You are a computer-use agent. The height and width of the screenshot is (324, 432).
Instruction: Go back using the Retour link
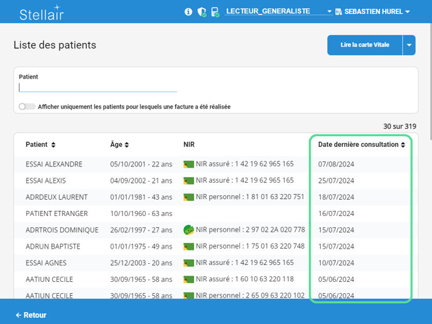(31, 315)
